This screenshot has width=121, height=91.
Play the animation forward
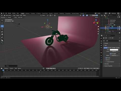tap(52, 69)
